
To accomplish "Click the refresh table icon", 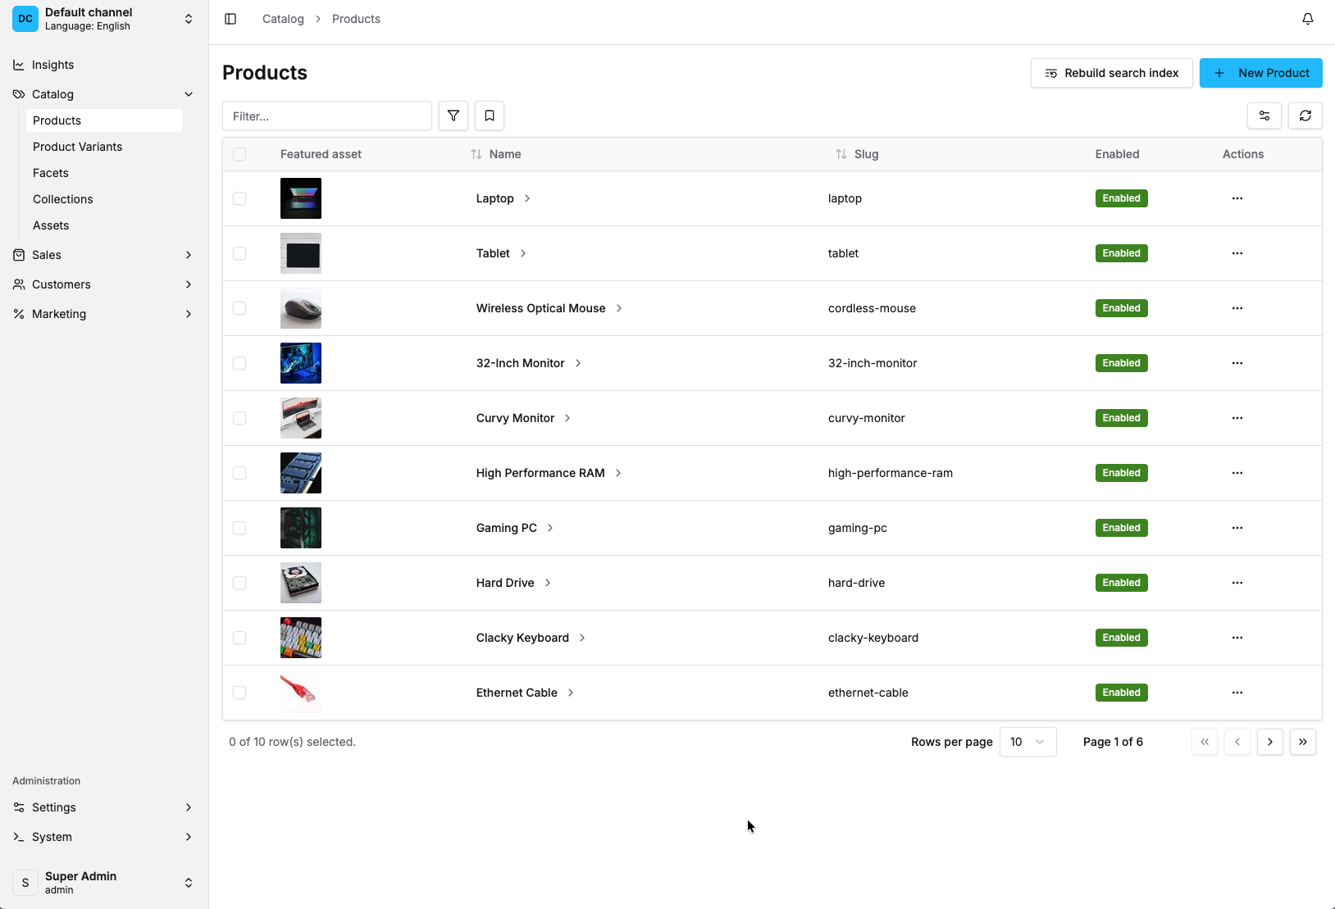I will 1305,116.
